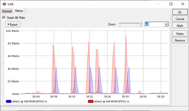Confirm with the Ok button
Image resolution: width=189 pixels, height=111 pixels.
180,12
